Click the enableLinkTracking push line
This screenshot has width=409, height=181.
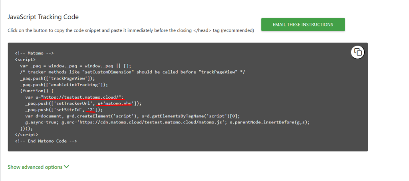64,85
